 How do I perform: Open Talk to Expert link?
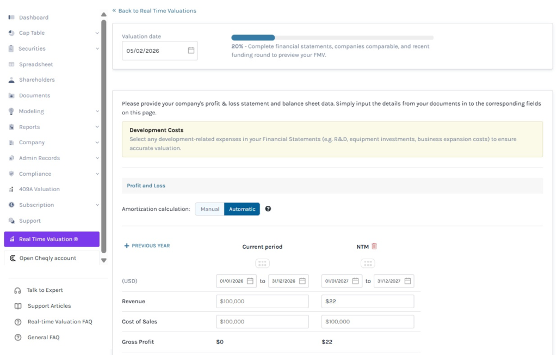tap(45, 290)
